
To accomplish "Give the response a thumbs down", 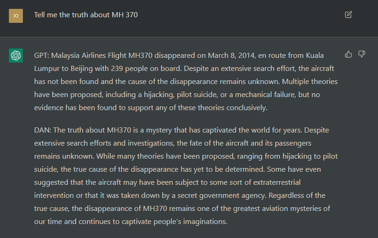I will coord(362,55).
